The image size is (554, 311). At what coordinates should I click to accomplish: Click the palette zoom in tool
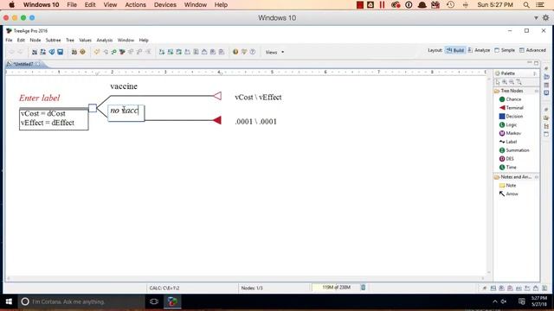pyautogui.click(x=505, y=82)
